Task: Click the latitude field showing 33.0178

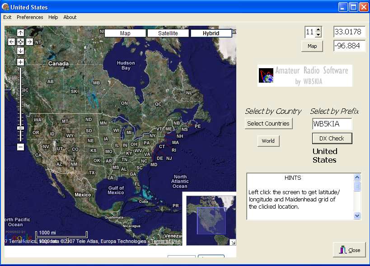Action: (x=349, y=32)
